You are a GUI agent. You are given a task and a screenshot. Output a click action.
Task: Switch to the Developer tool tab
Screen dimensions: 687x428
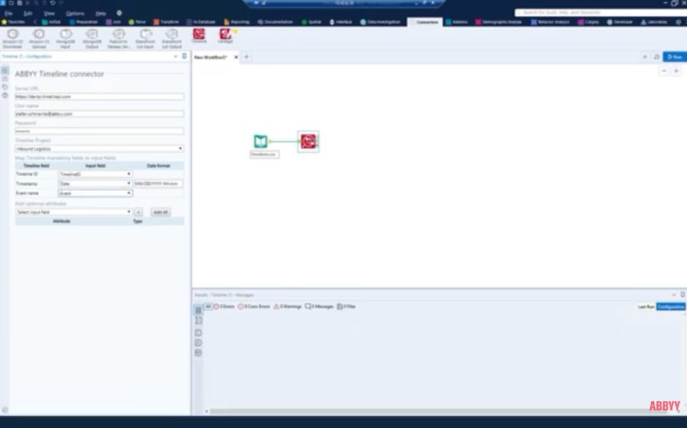tap(620, 22)
